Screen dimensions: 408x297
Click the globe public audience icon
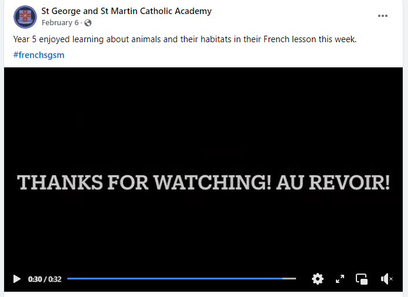[88, 23]
